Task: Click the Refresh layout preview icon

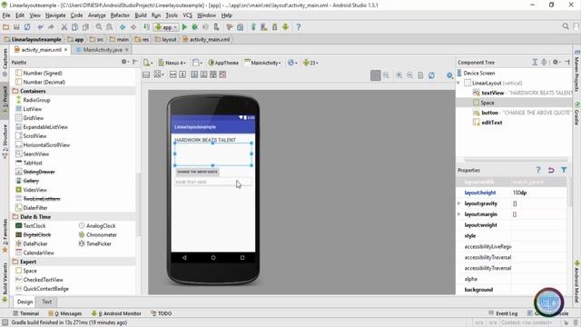Action: pyautogui.click(x=431, y=75)
